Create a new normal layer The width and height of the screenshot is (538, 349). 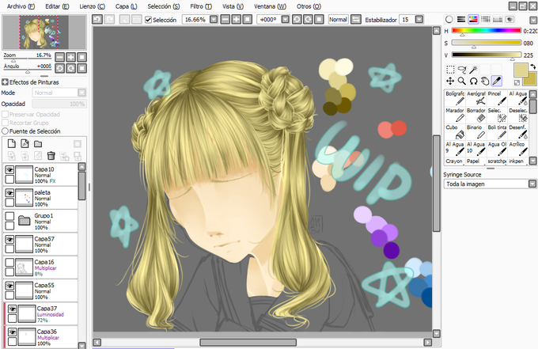(x=11, y=143)
